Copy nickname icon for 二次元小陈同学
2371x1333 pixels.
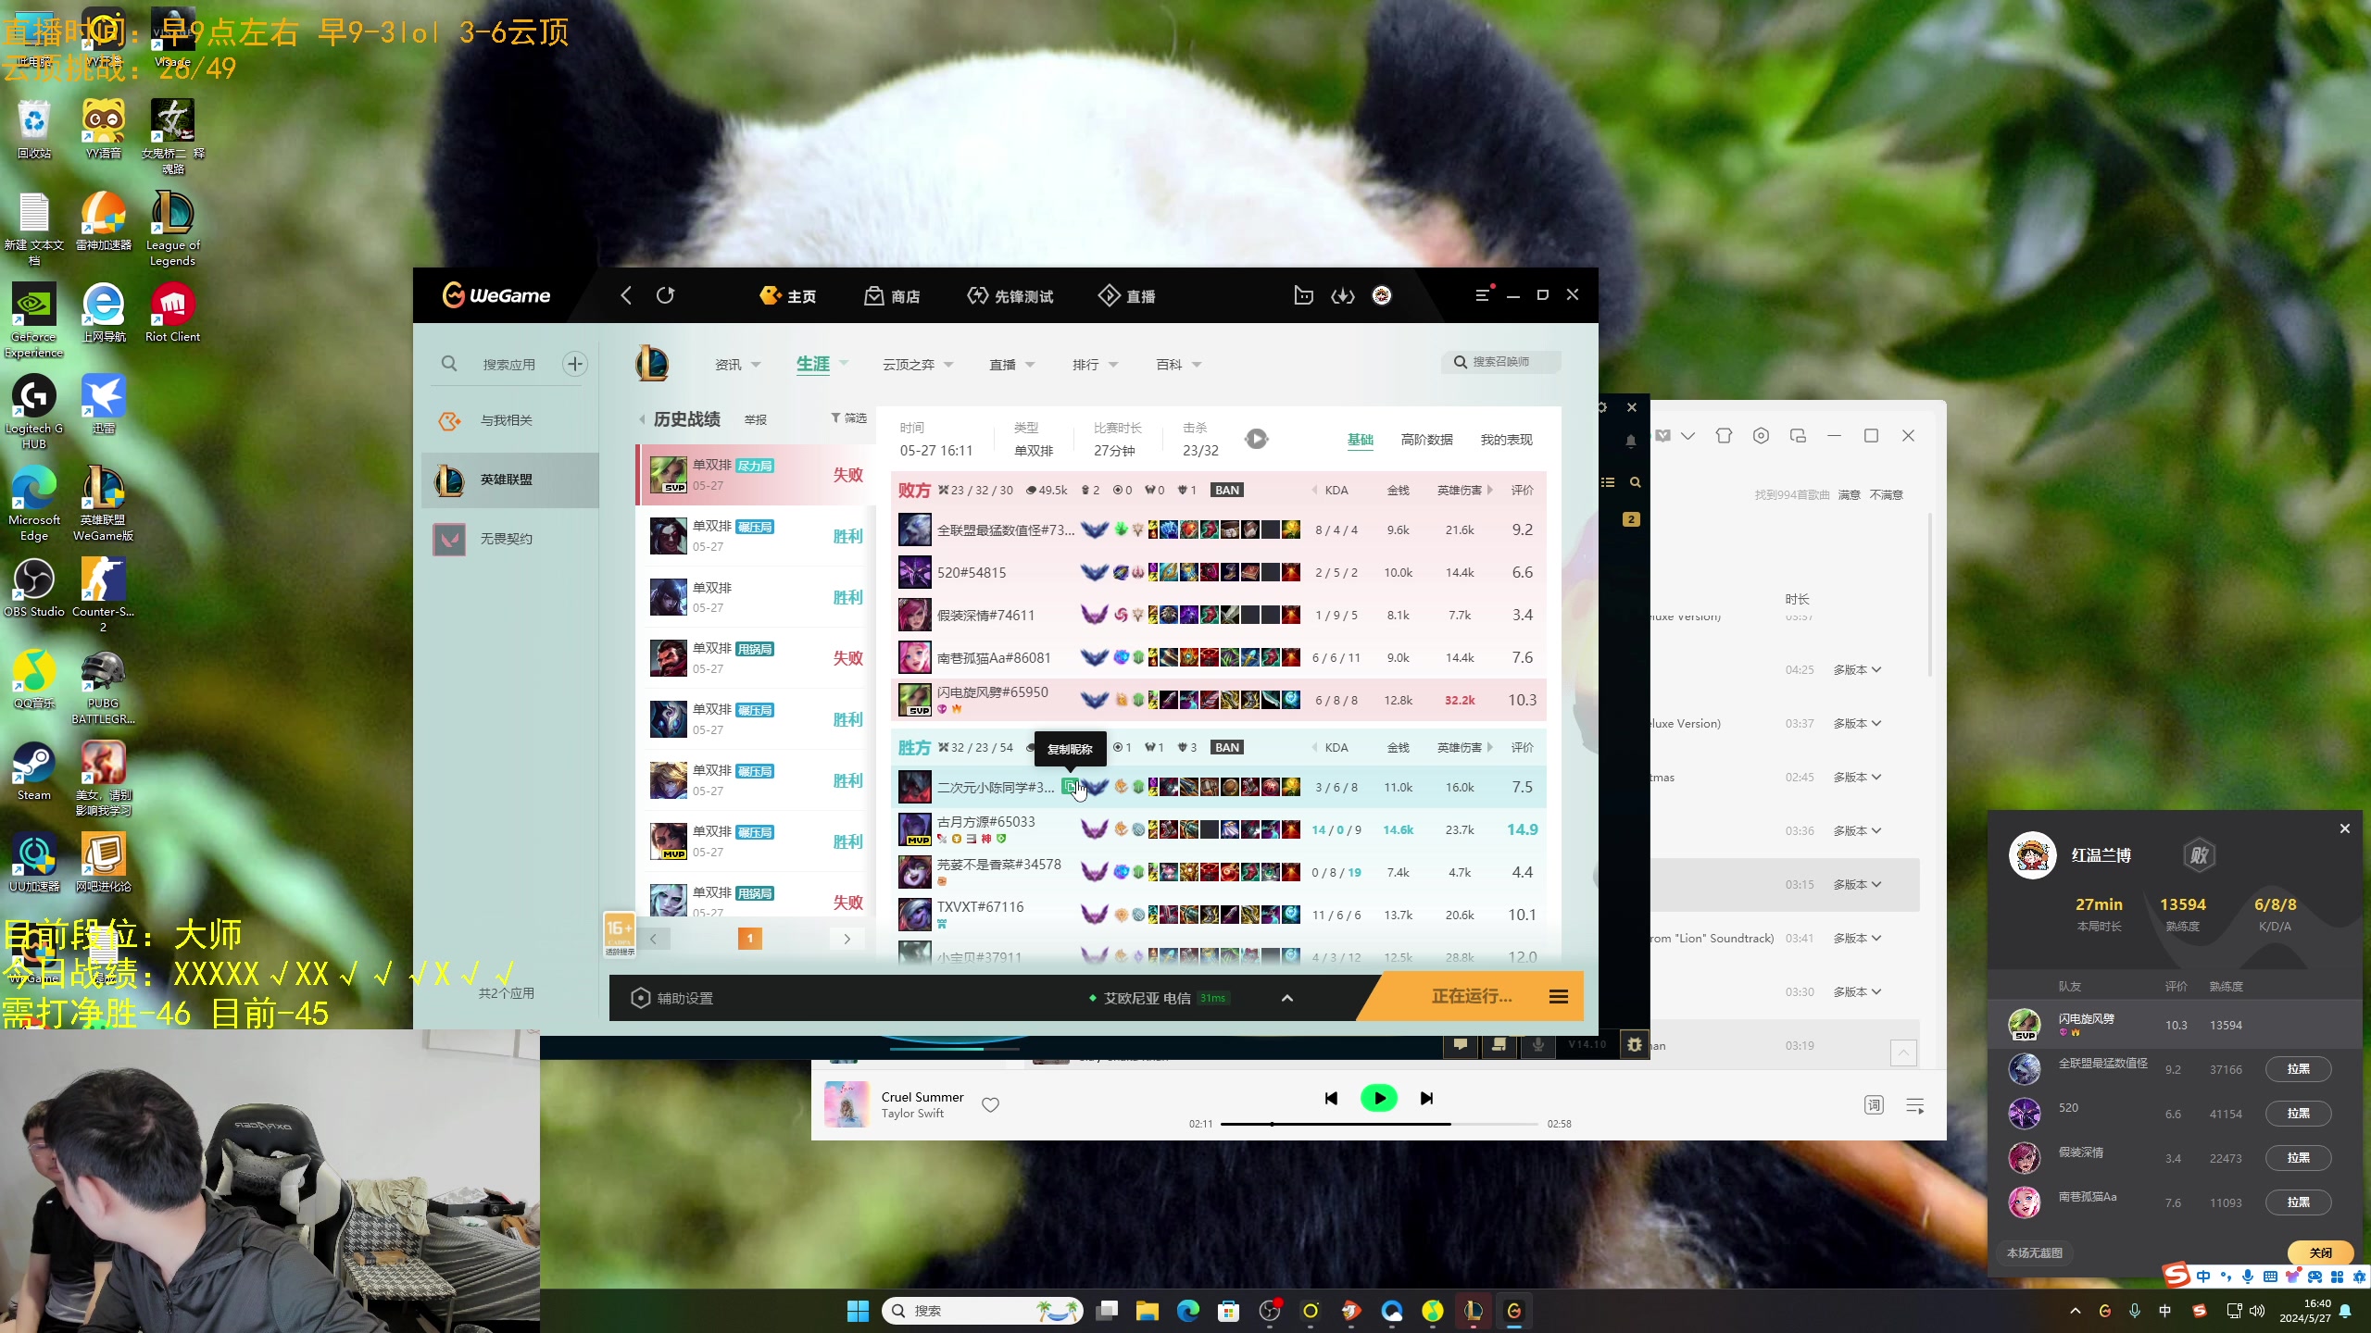[1071, 787]
